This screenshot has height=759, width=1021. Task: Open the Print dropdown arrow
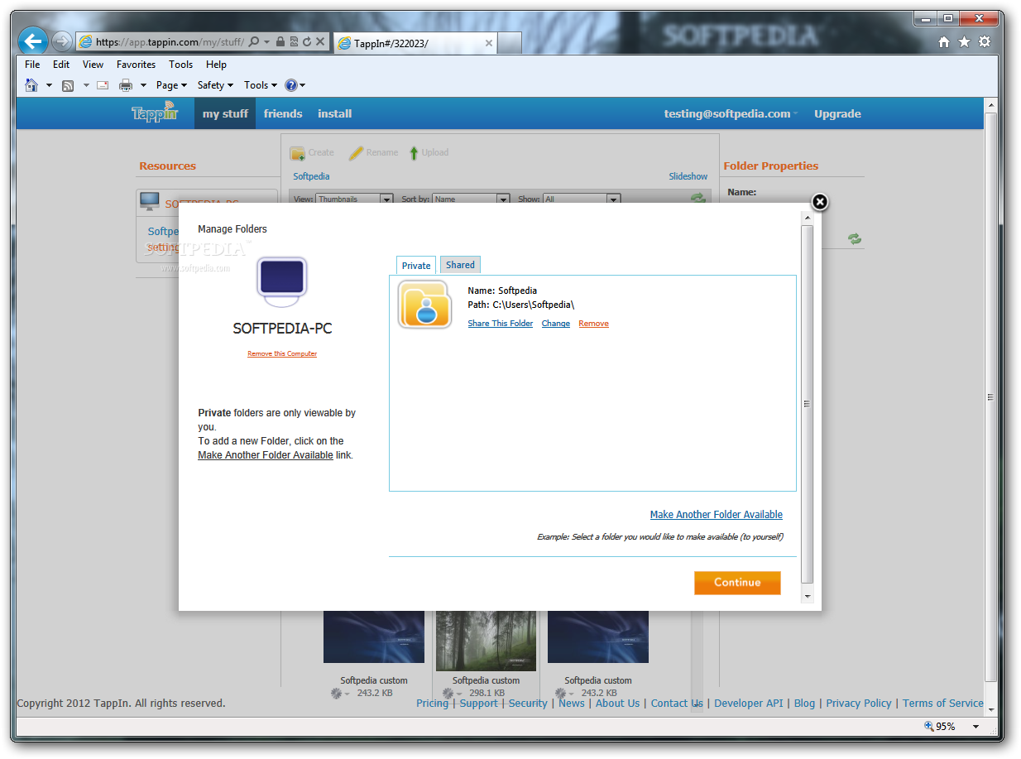coord(143,85)
